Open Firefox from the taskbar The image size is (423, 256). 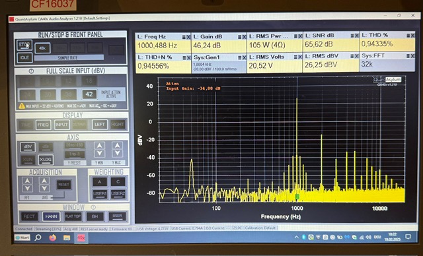53,238
